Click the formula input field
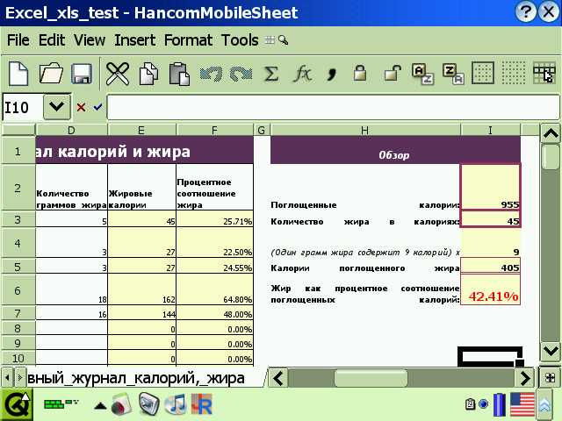Viewport: 562px width, 421px height. (x=334, y=107)
